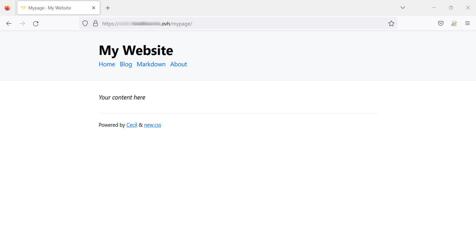The height and width of the screenshot is (252, 476).
Task: Open the list all tabs dropdown
Action: 403,7
